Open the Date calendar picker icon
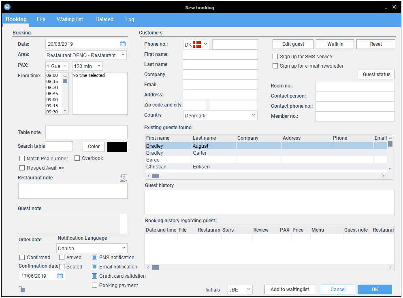The width and height of the screenshot is (403, 298). pyautogui.click(x=123, y=44)
